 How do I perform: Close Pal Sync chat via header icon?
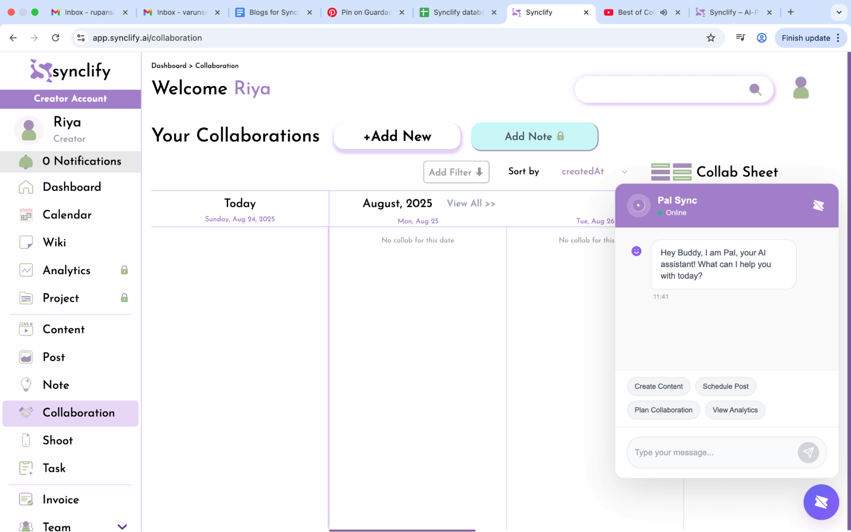818,206
